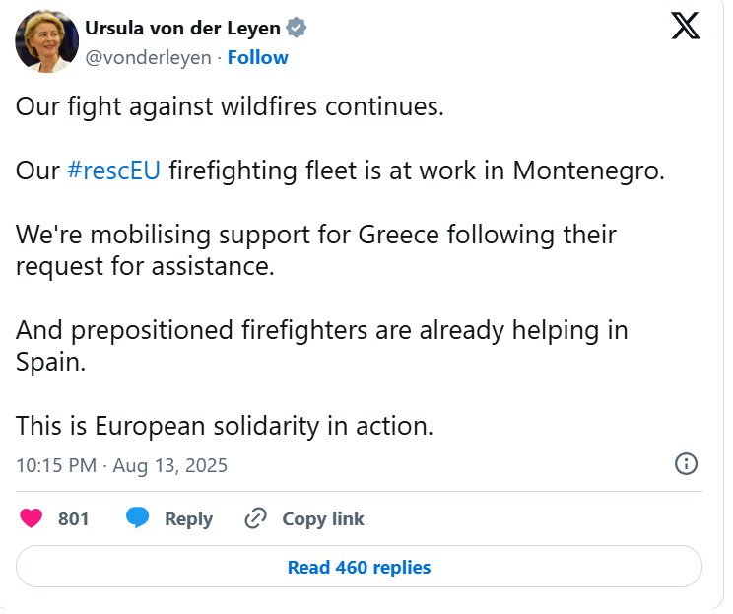This screenshot has width=733, height=614.
Task: Click the chain link icon
Action: [x=256, y=518]
